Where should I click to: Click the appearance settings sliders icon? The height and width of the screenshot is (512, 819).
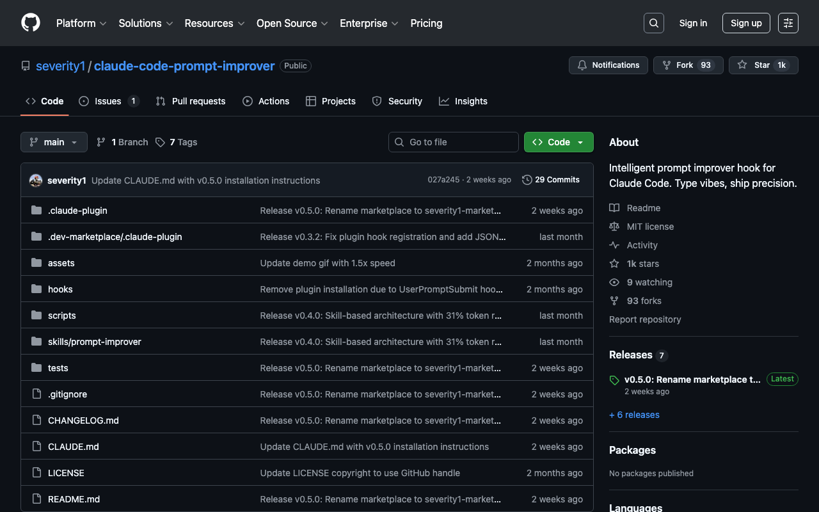click(788, 23)
